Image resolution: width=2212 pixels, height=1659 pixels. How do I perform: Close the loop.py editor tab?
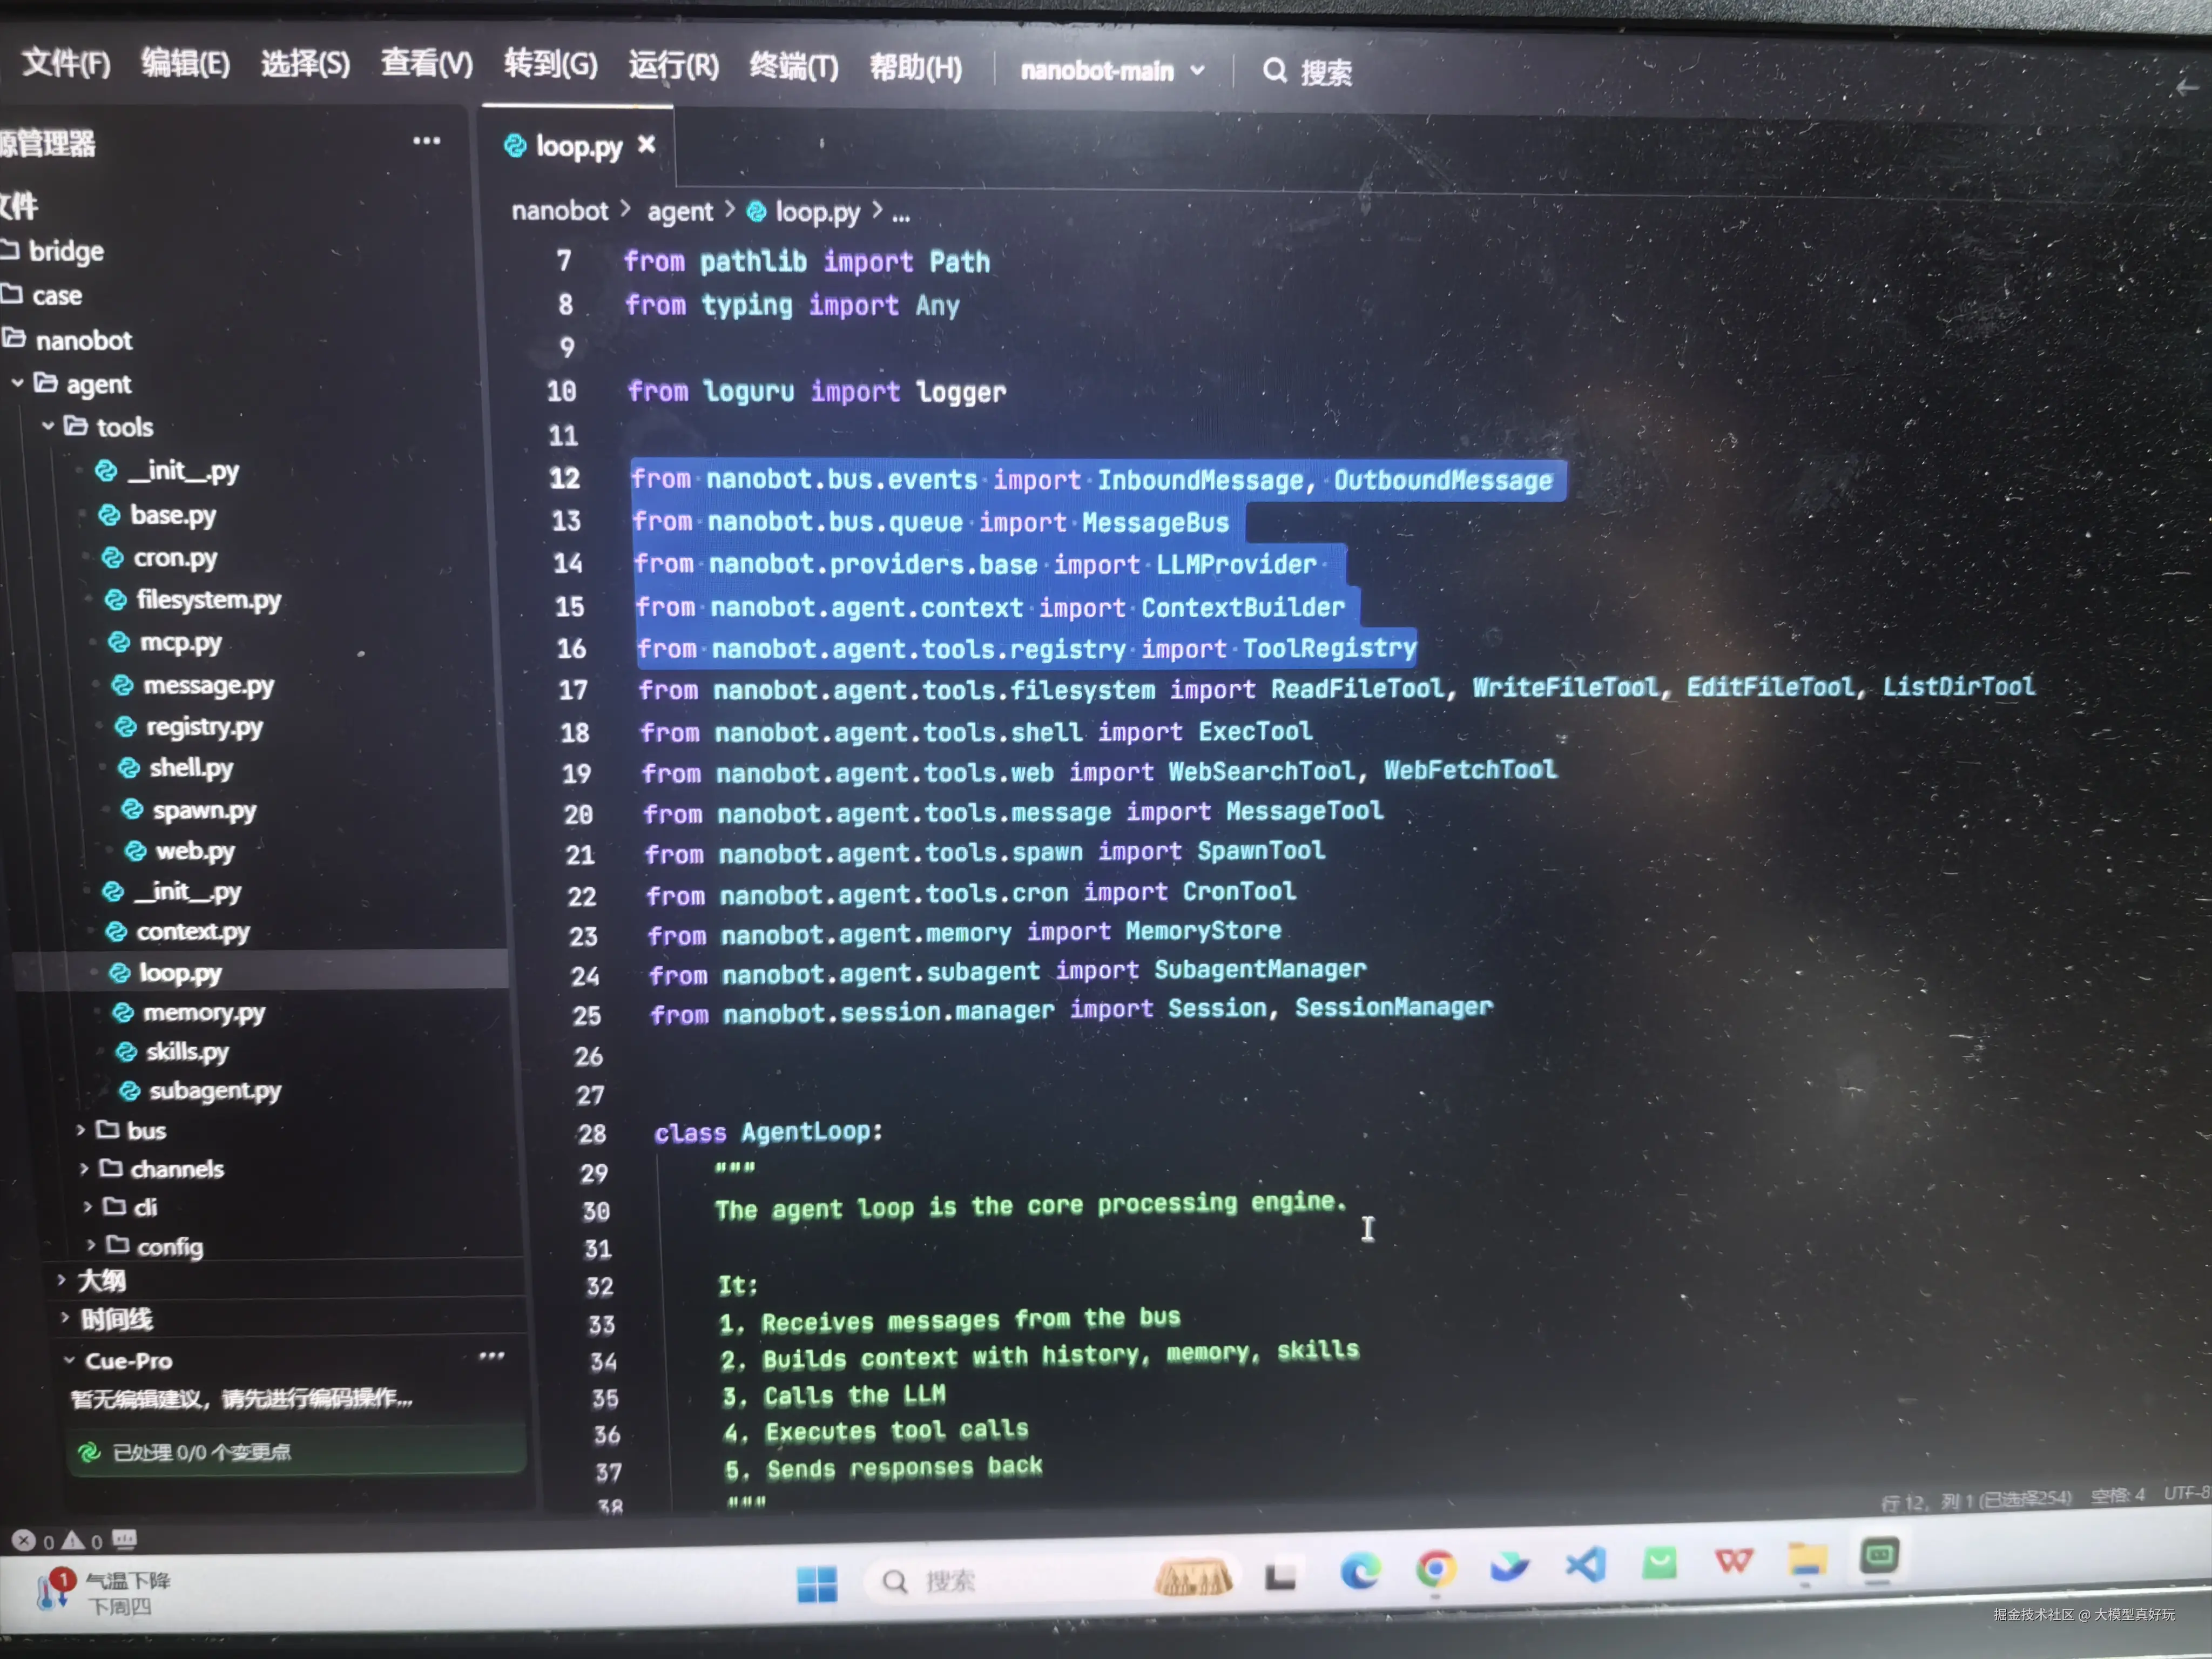(x=647, y=145)
